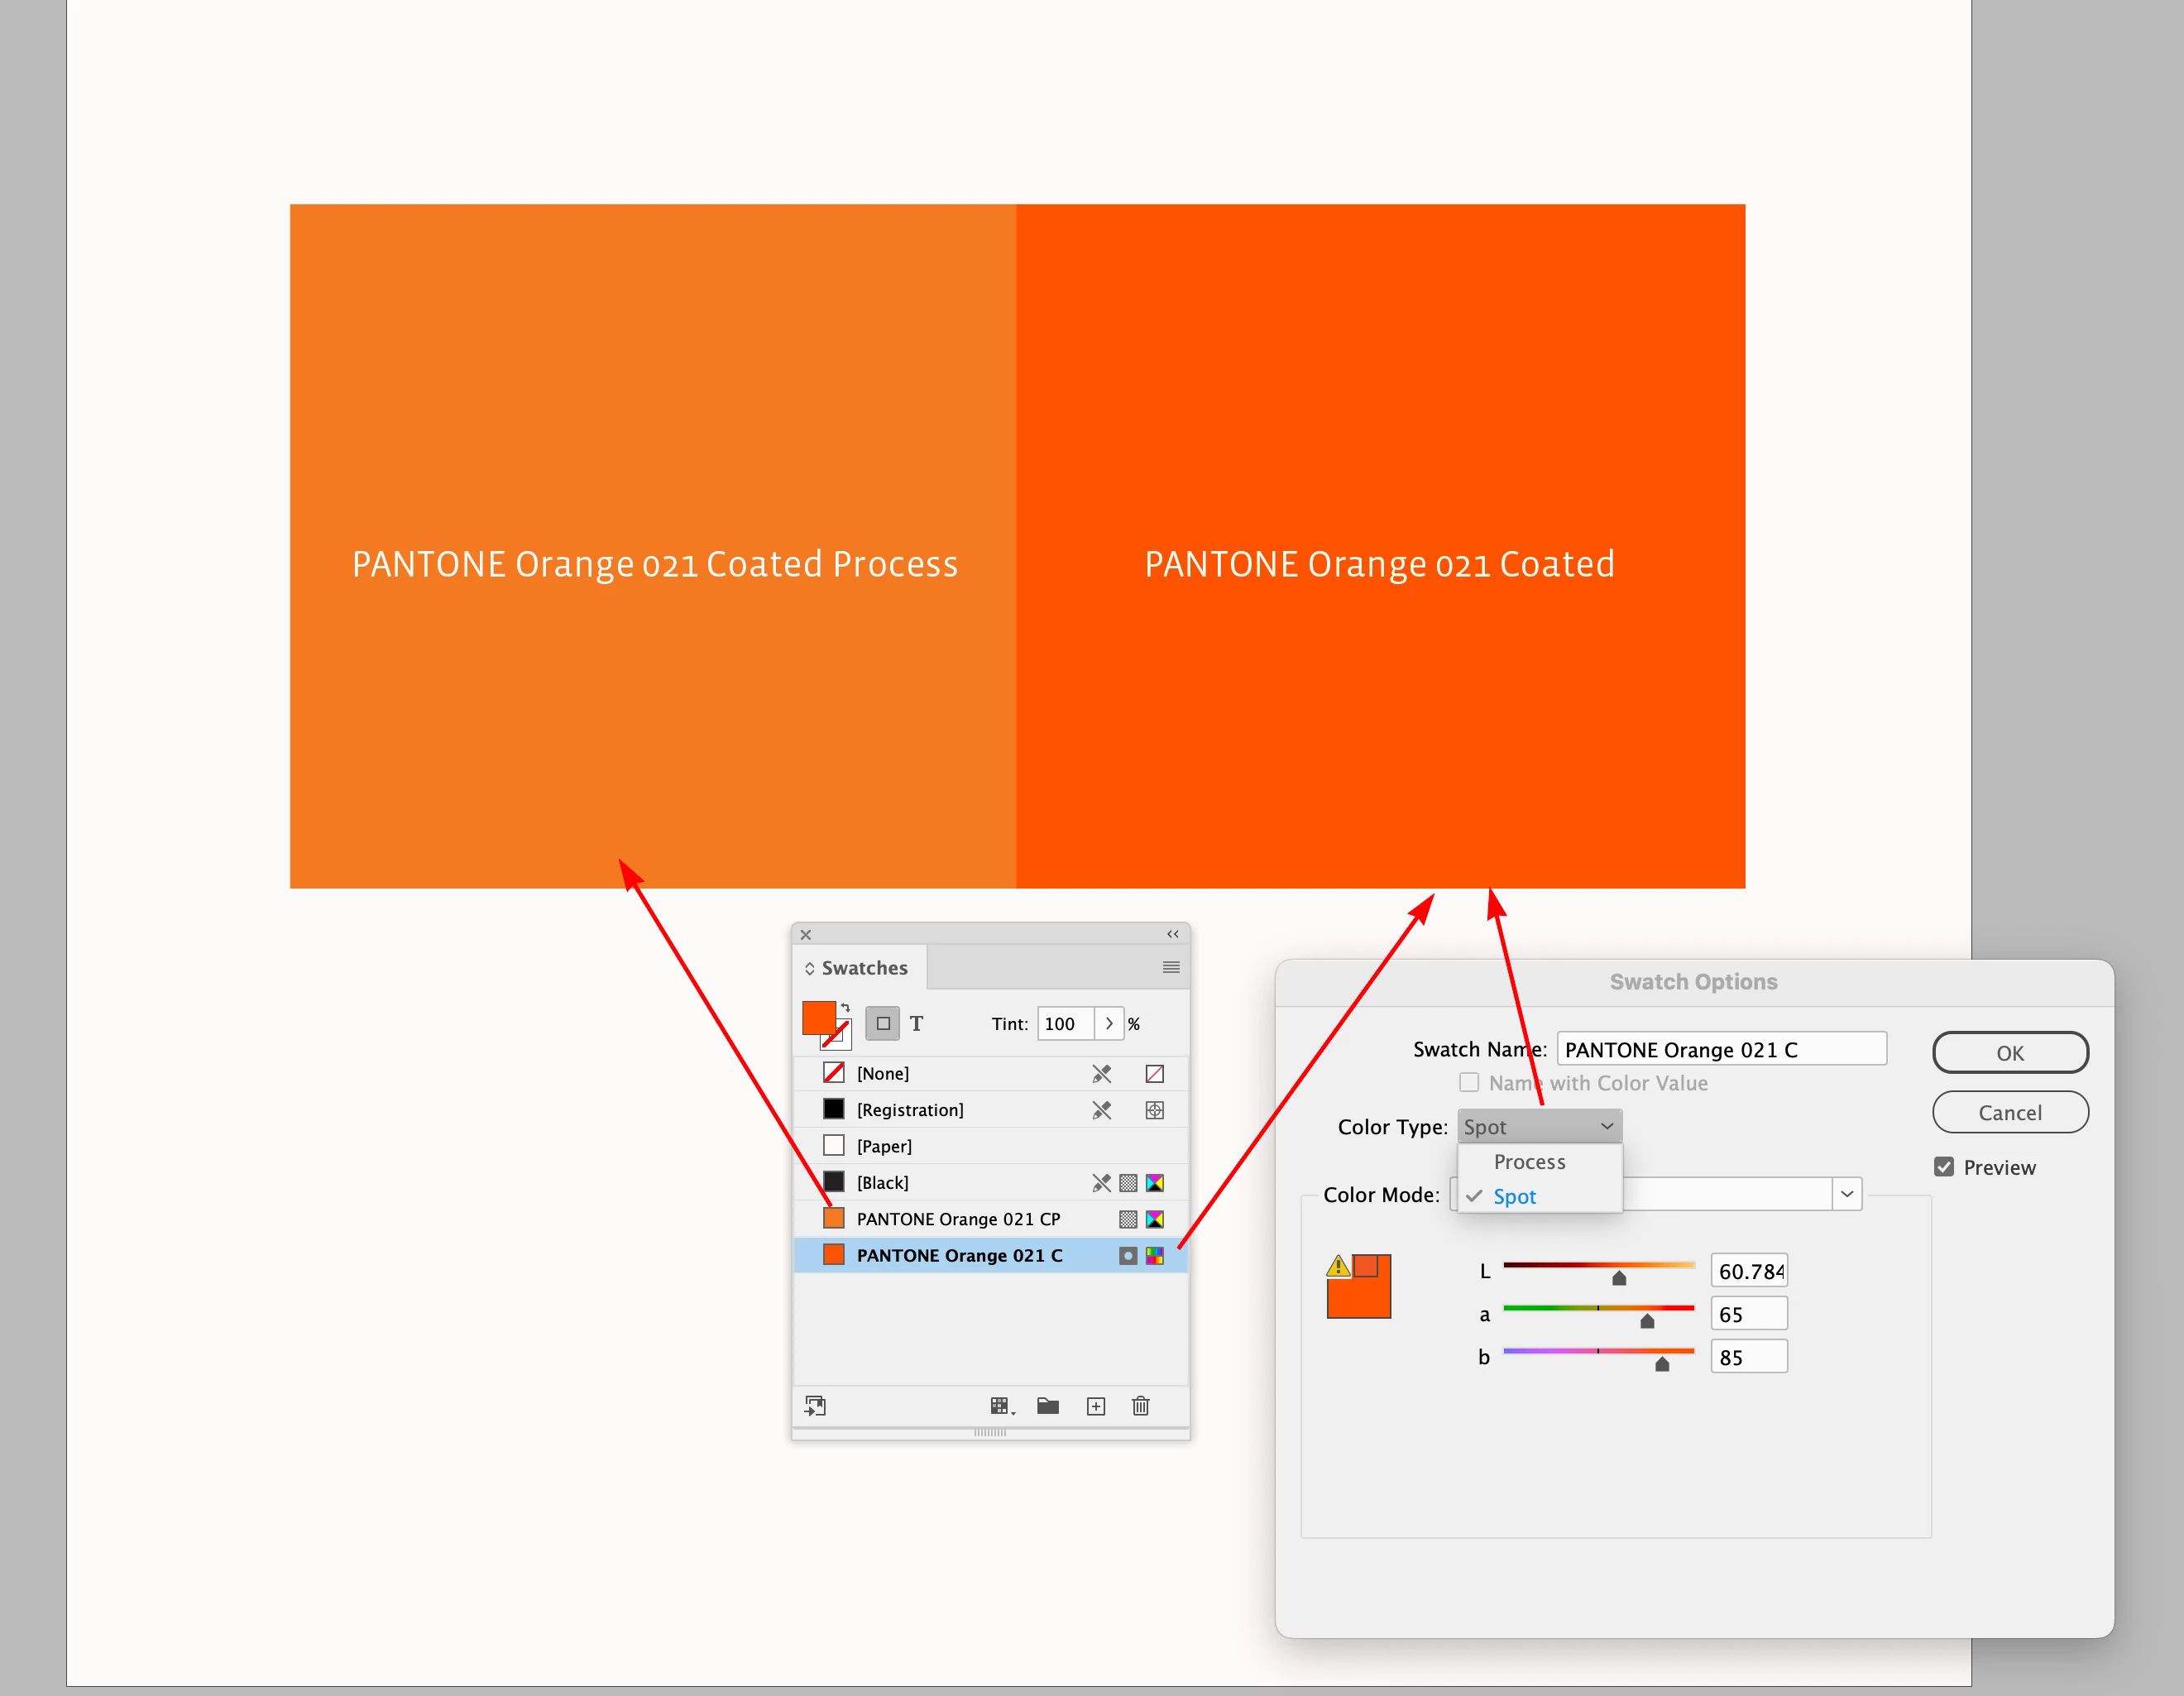Click the PANTONE Orange 021 Coated rectangle
Image resolution: width=2184 pixels, height=1696 pixels.
point(1381,546)
